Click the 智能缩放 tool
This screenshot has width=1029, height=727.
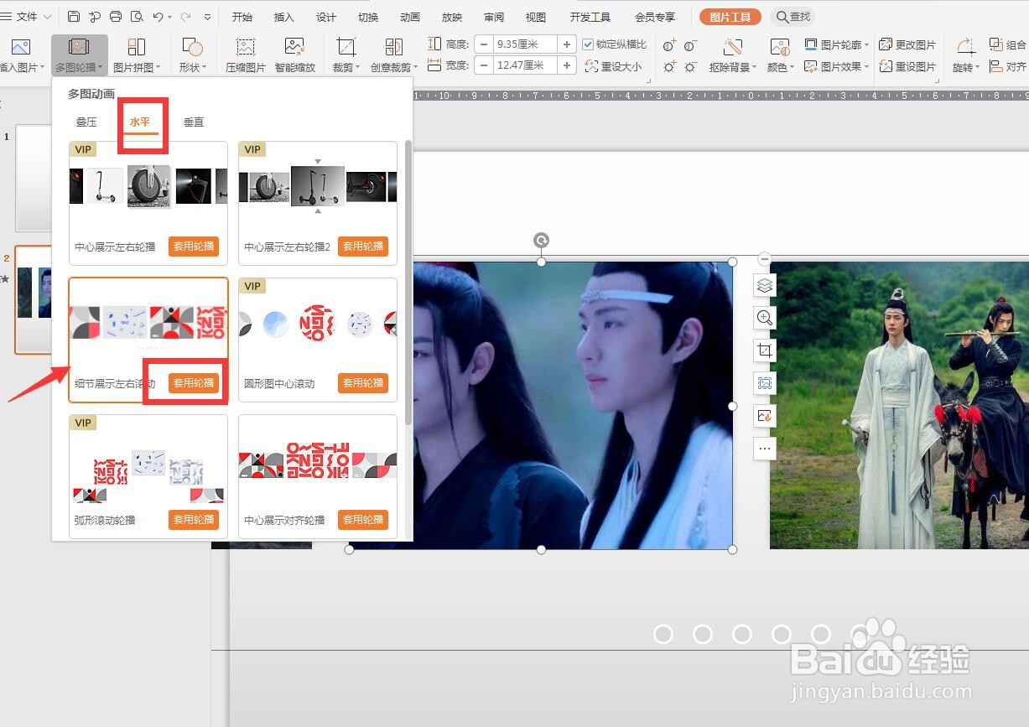[295, 55]
